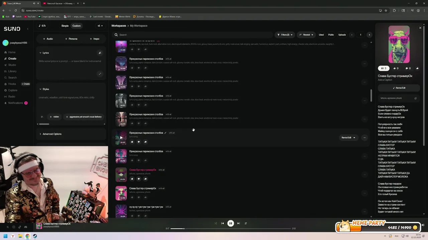Seek within the playback progress bar
428x240 pixels.
click(x=231, y=229)
